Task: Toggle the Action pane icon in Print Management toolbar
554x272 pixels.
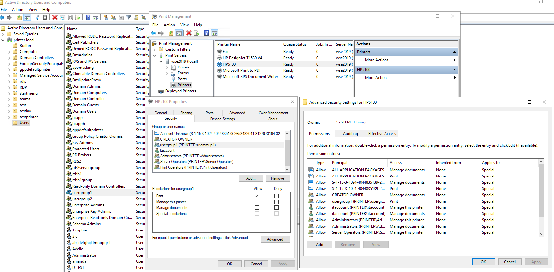Action: (215, 33)
